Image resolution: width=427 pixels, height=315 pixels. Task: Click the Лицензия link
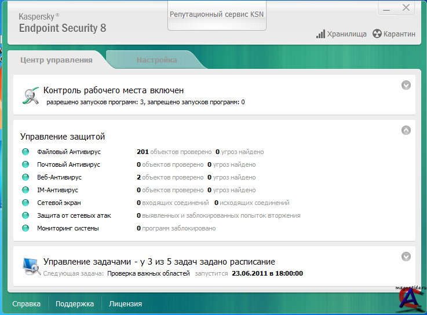(x=125, y=303)
